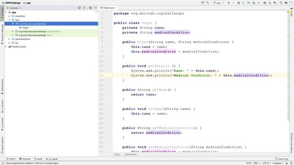The width and height of the screenshot is (294, 165).
Task: Click line number 17 in the gutter
Action: pos(101,90)
